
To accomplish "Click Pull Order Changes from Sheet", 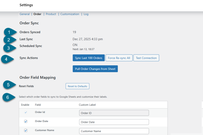I will (95, 69).
